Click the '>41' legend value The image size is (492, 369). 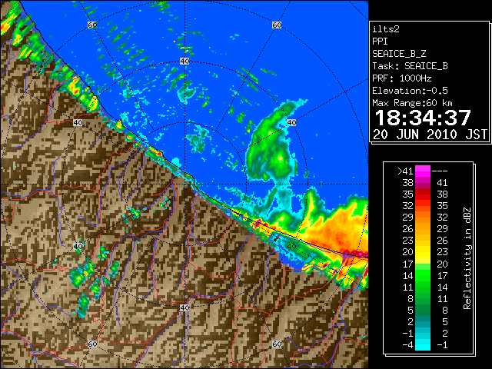tap(405, 171)
